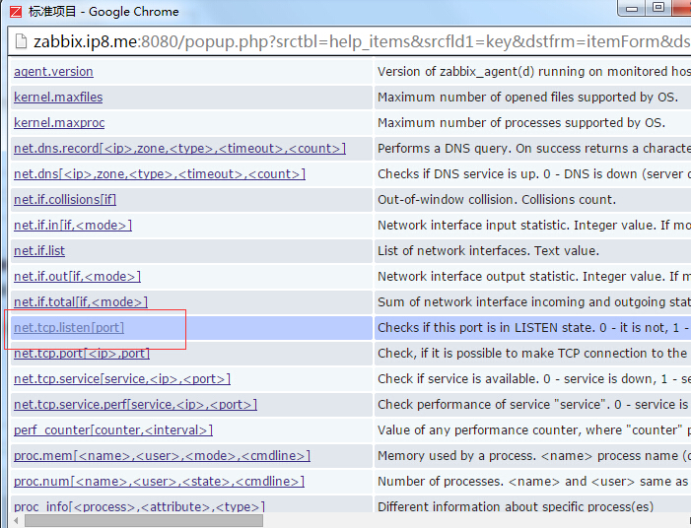Pick the perf_counter[counter,<interval>] key
The width and height of the screenshot is (691, 528).
click(x=113, y=429)
